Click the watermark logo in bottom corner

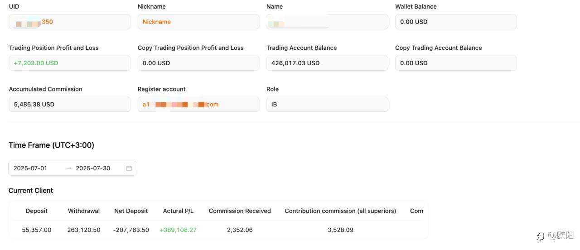541,236
